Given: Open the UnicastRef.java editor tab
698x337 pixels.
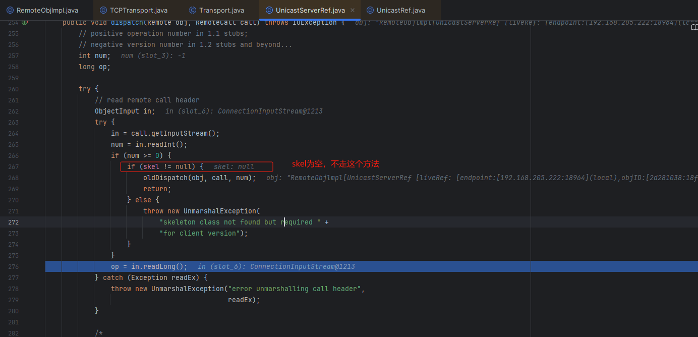Looking at the screenshot, I should pos(400,10).
